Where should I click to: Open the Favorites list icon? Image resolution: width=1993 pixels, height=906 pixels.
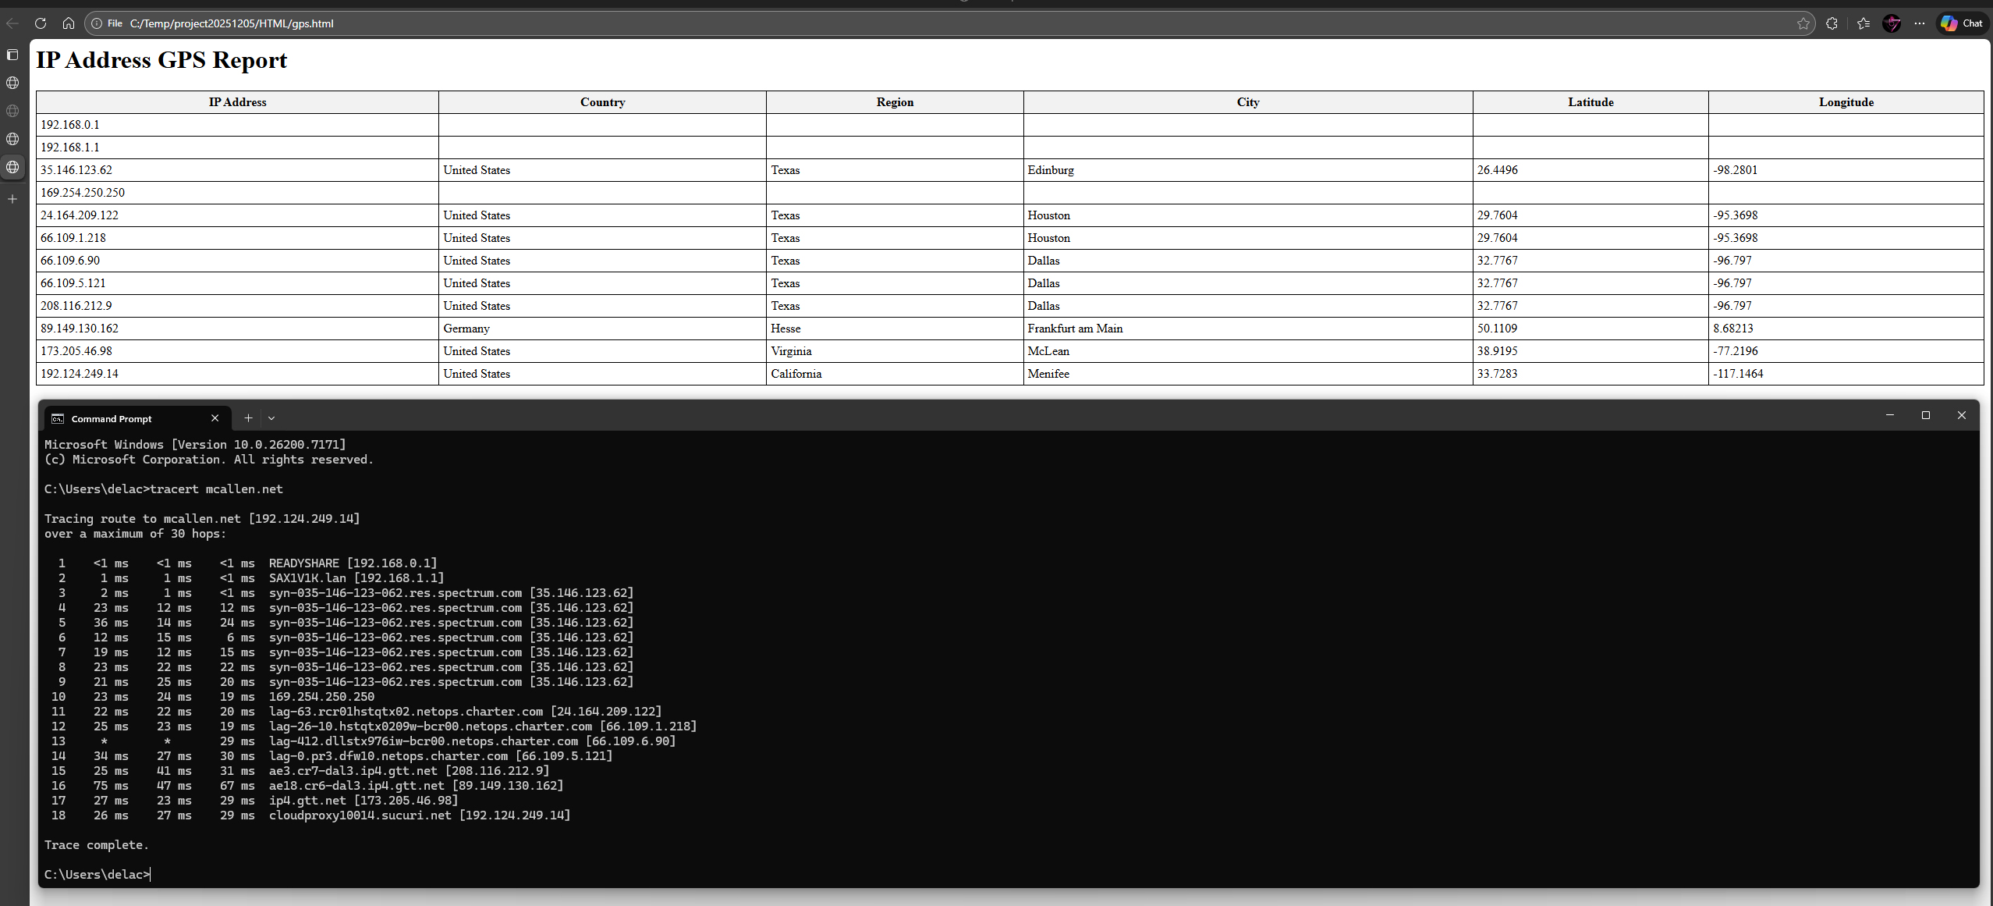point(1864,23)
